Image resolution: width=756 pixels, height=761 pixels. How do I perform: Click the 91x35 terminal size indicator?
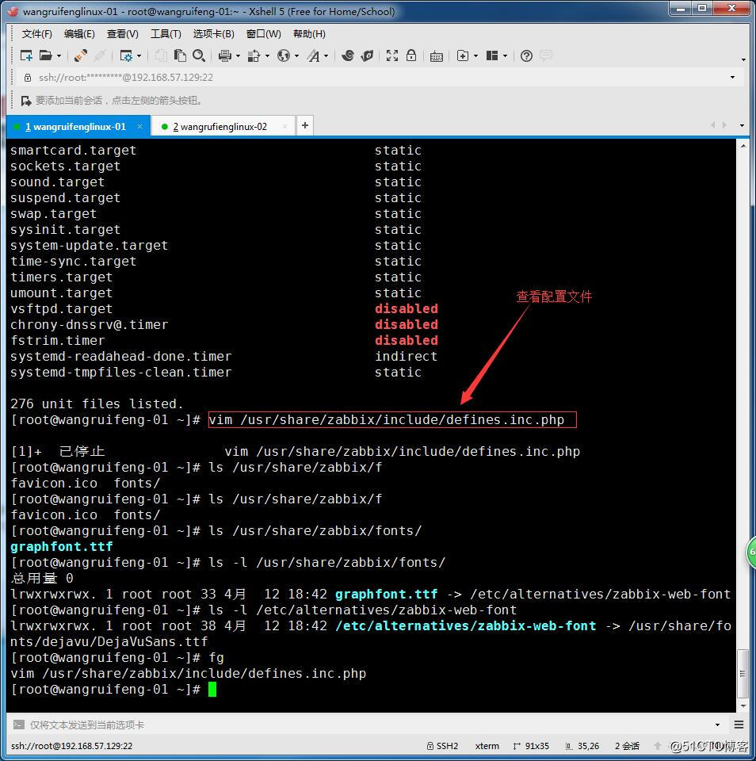[x=531, y=747]
